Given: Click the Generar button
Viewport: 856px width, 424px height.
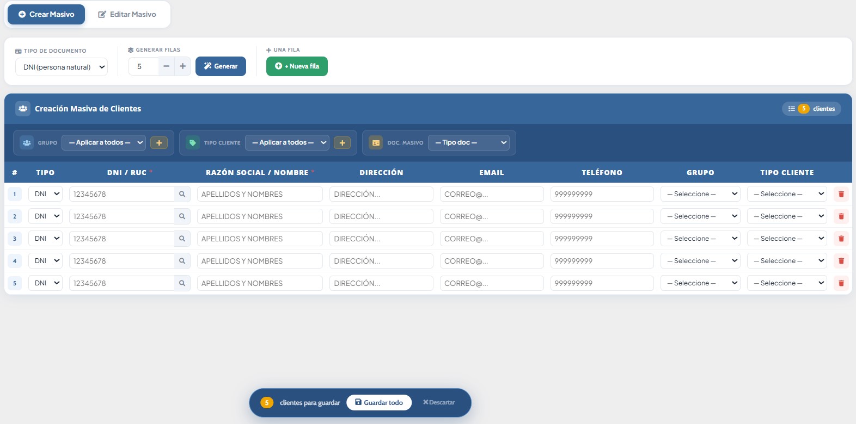Looking at the screenshot, I should (x=221, y=66).
